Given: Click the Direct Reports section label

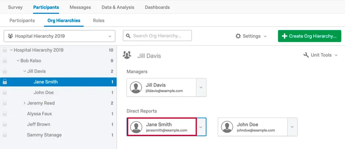Looking at the screenshot, I should 142,111.
